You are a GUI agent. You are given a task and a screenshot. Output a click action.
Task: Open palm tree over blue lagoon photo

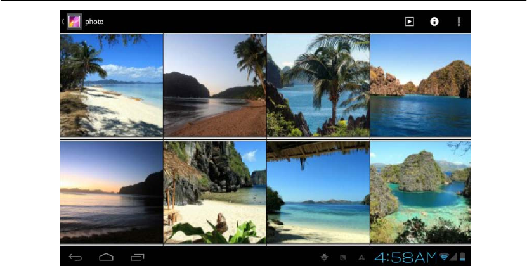318,85
